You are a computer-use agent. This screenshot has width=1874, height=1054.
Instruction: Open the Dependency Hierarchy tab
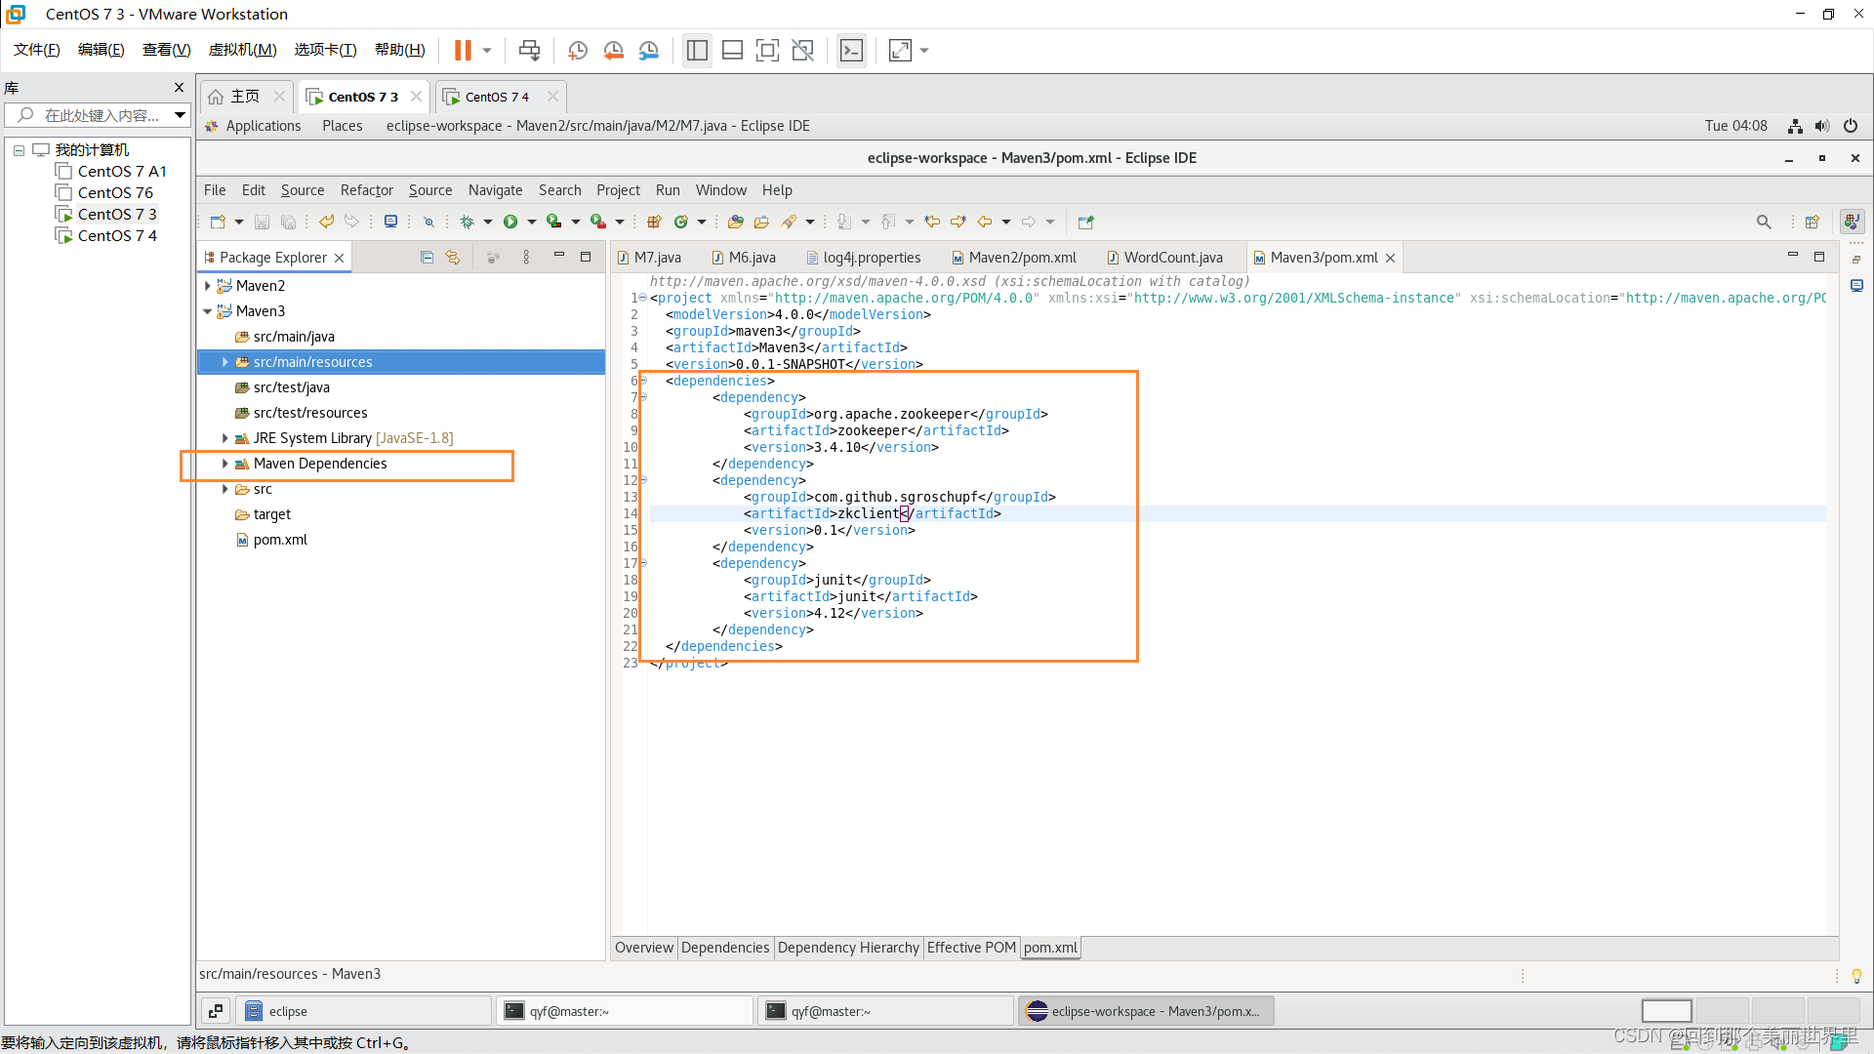848,948
